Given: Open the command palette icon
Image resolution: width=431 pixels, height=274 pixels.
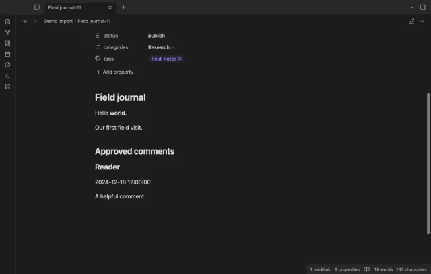Looking at the screenshot, I should 7,76.
